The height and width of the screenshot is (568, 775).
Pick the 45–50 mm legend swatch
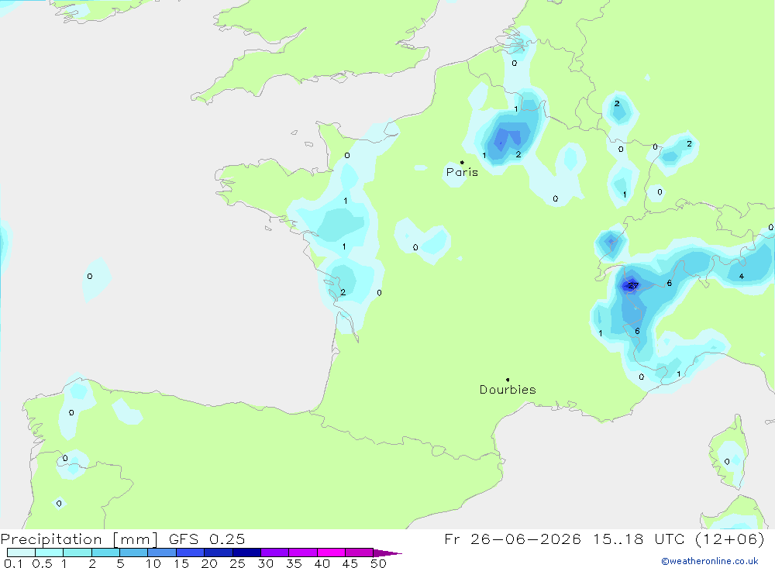(x=360, y=553)
